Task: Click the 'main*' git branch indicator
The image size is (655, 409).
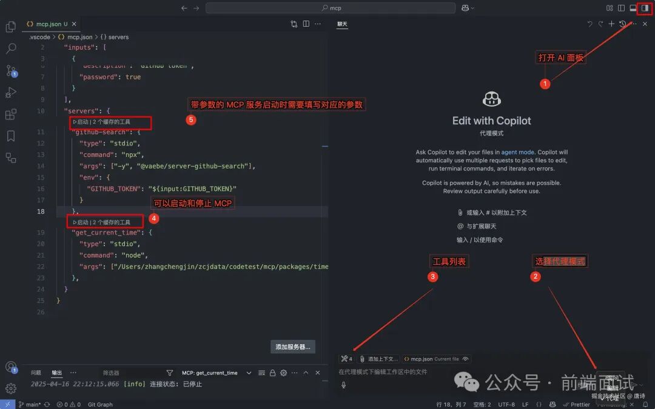Action: 30,404
